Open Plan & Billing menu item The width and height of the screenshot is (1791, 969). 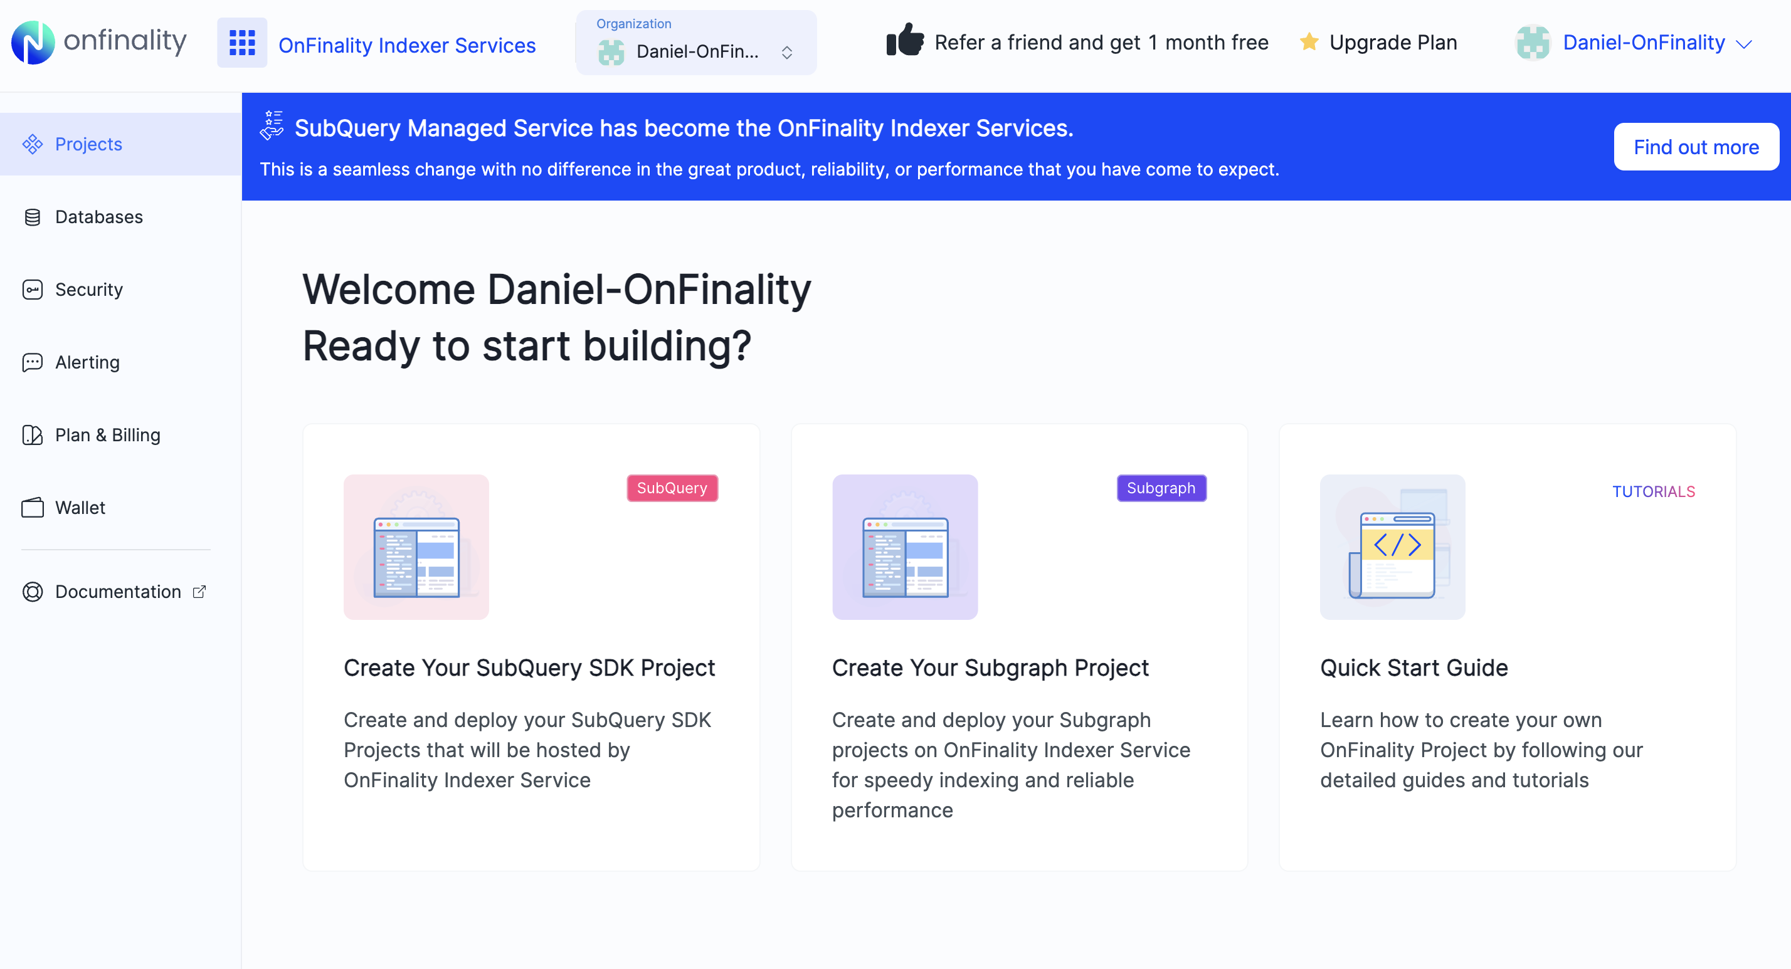[x=107, y=435]
